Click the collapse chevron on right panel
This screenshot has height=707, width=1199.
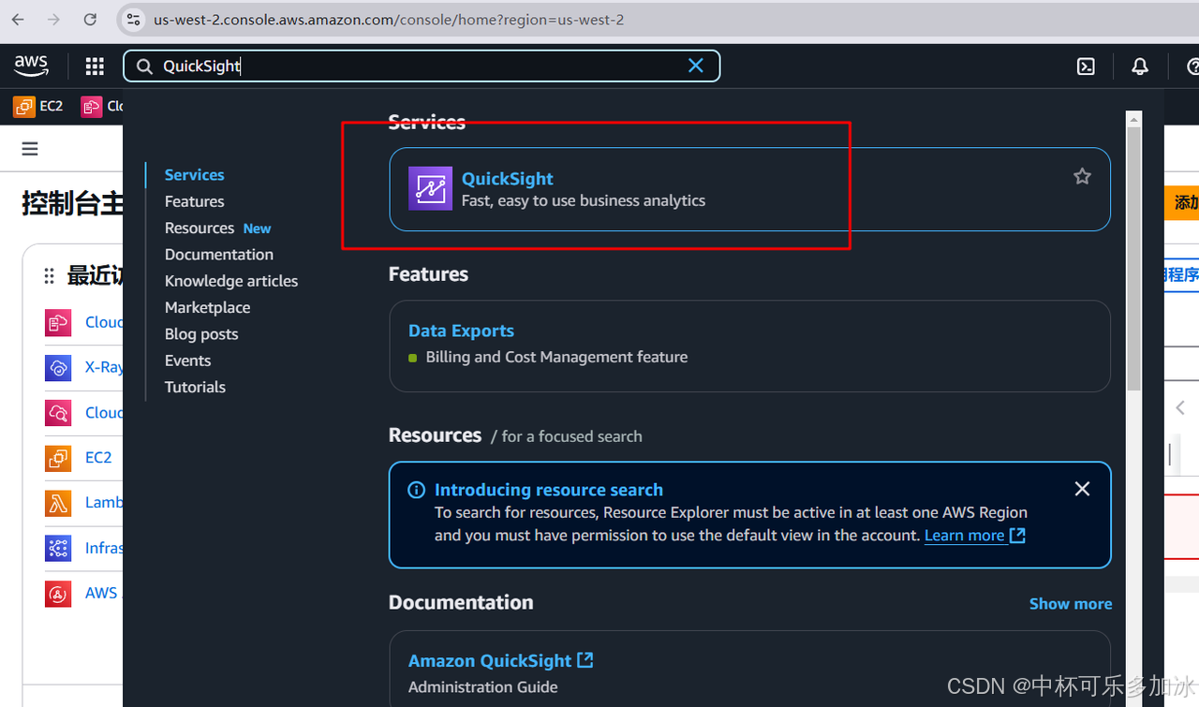tap(1180, 407)
